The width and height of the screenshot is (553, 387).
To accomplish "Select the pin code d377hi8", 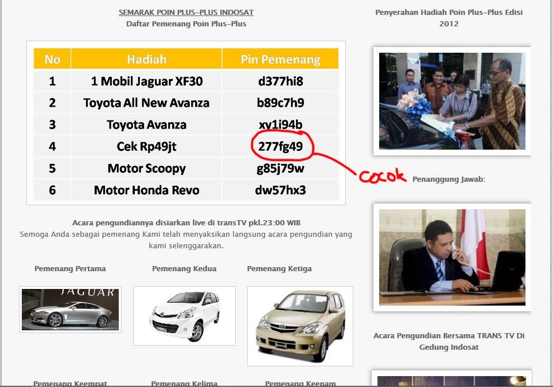I will (x=281, y=81).
